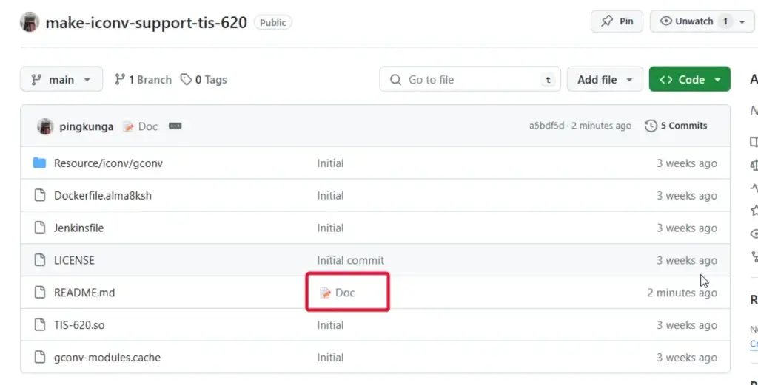Image resolution: width=758 pixels, height=385 pixels.
Task: View the 1 Branch link
Action: tap(143, 80)
